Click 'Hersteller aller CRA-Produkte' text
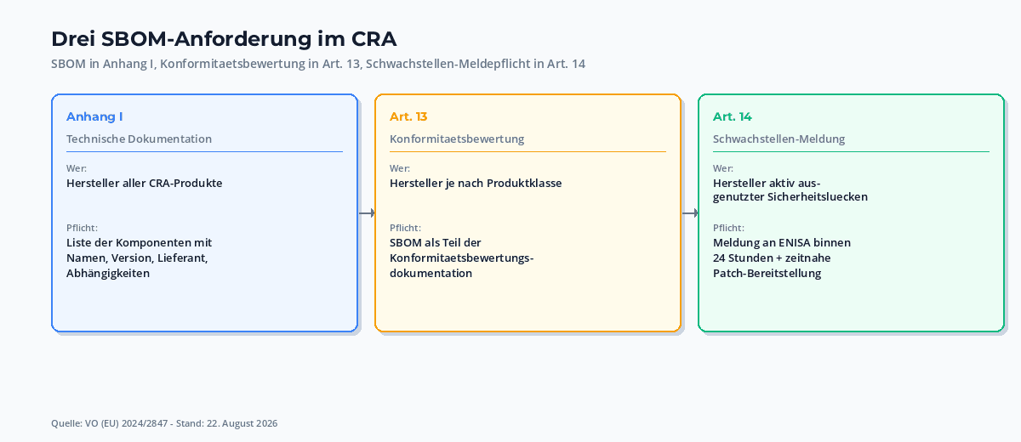This screenshot has width=1021, height=442. coord(145,183)
